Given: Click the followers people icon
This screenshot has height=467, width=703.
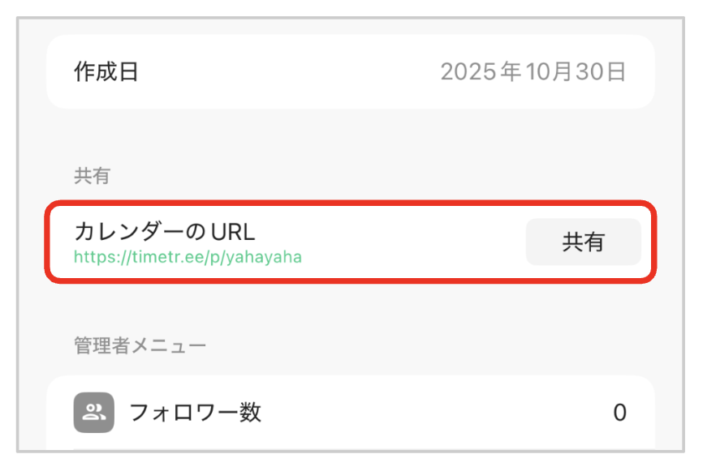Looking at the screenshot, I should pos(93,413).
